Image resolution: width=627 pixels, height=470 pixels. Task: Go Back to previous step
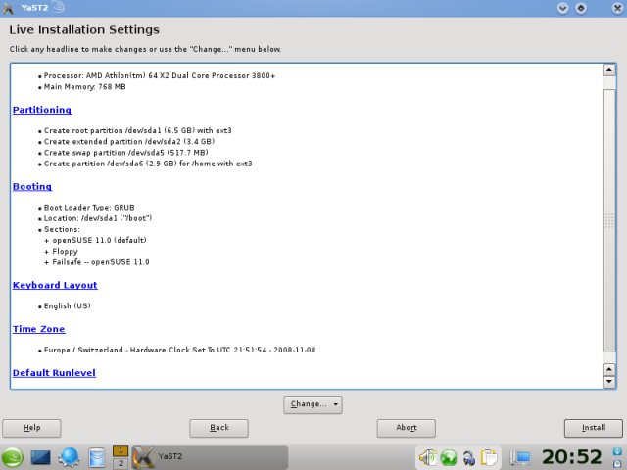(x=218, y=428)
